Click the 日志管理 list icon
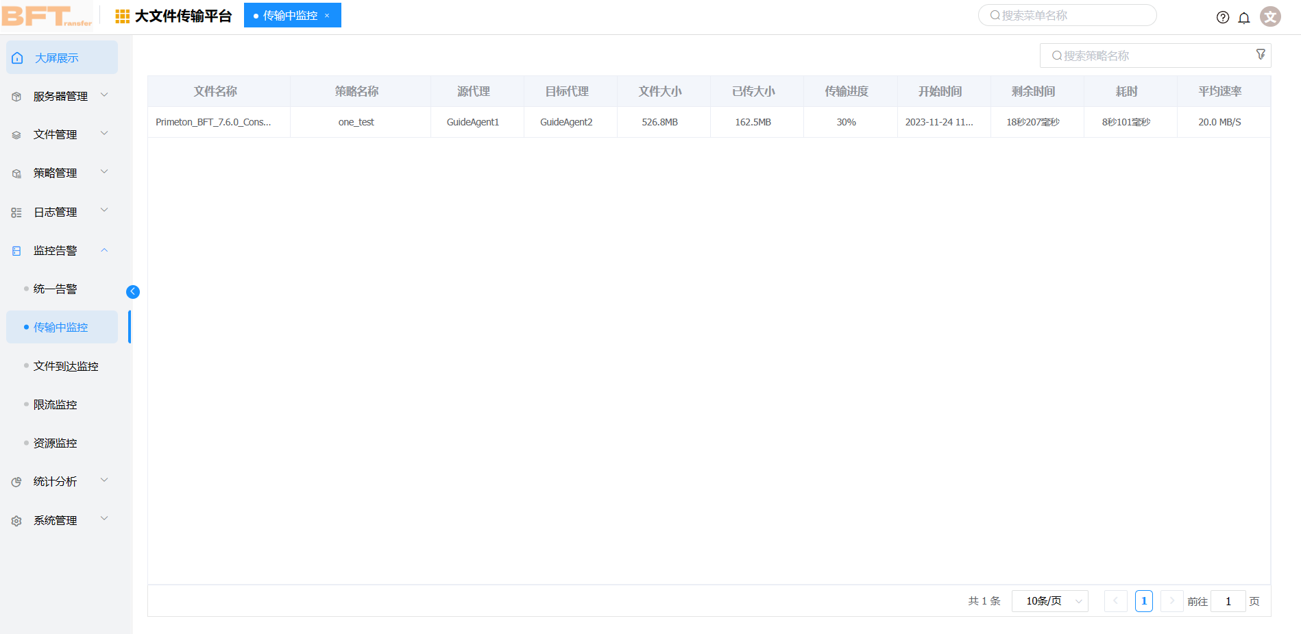This screenshot has height=634, width=1301. click(x=16, y=212)
